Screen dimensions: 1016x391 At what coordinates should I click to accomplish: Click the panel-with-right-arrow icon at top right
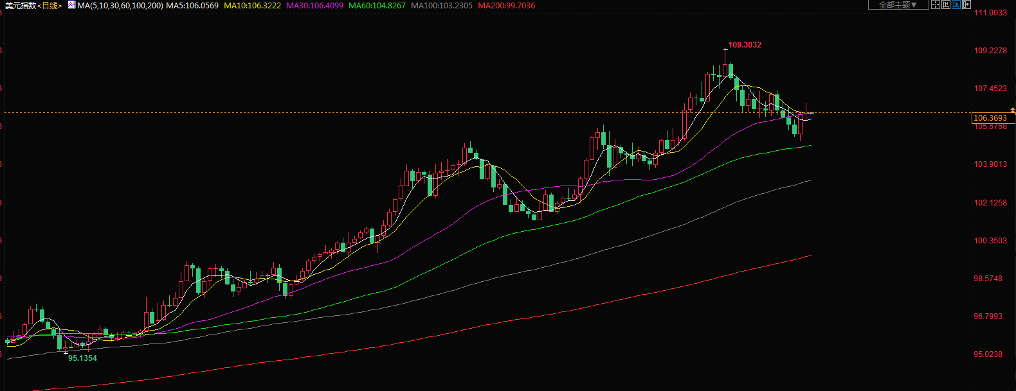coord(966,4)
